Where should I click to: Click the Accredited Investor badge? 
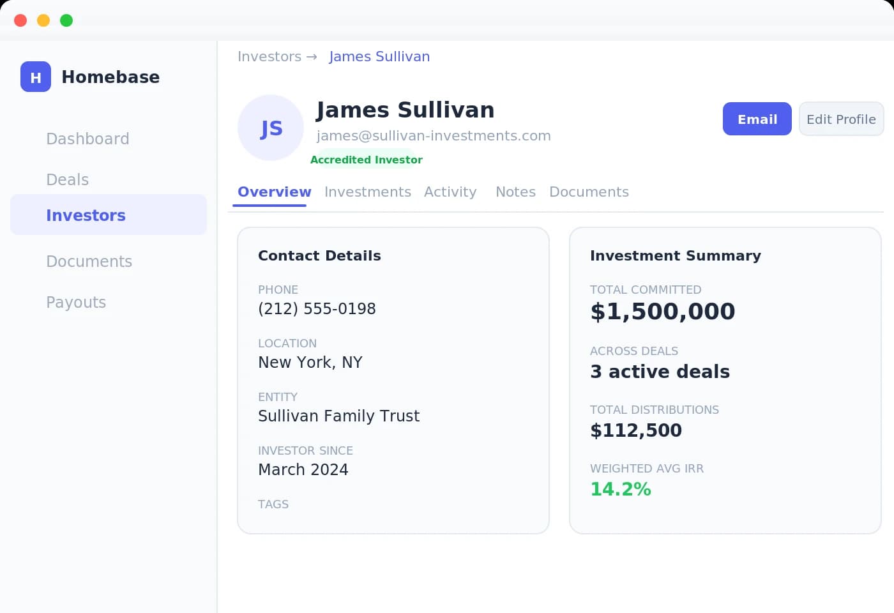tap(366, 160)
